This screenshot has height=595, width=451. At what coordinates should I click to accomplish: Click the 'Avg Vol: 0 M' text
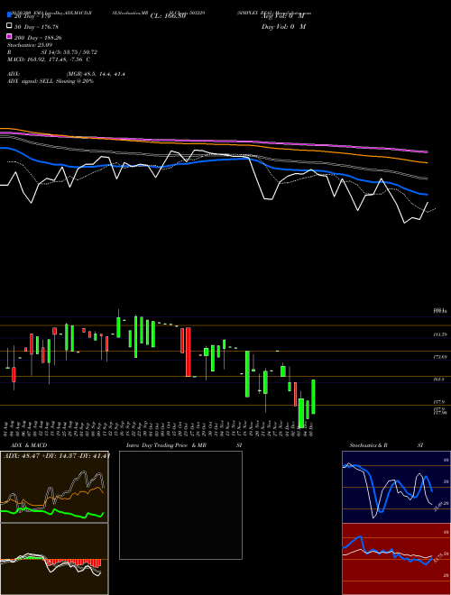(283, 16)
